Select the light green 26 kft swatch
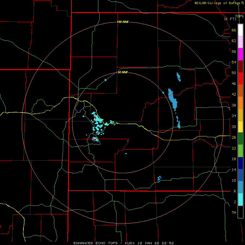This screenshot has width=245, height=245. pos(240,151)
